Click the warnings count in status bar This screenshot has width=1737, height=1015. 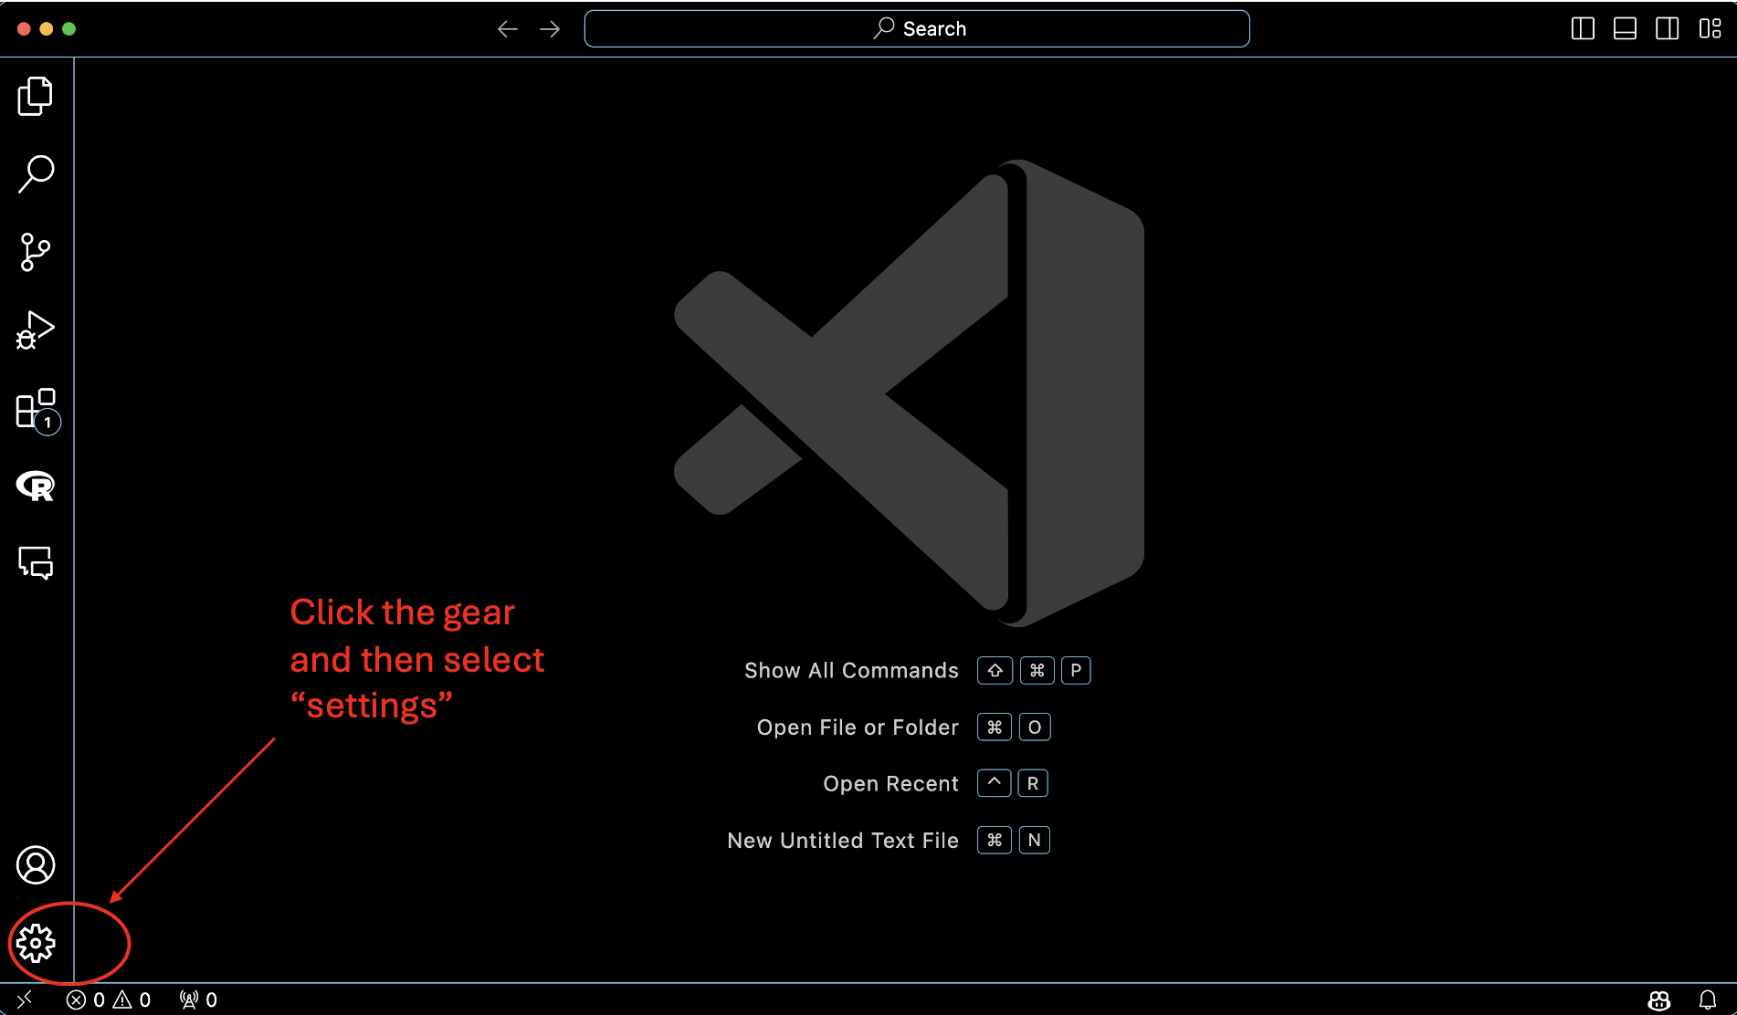[x=132, y=999]
